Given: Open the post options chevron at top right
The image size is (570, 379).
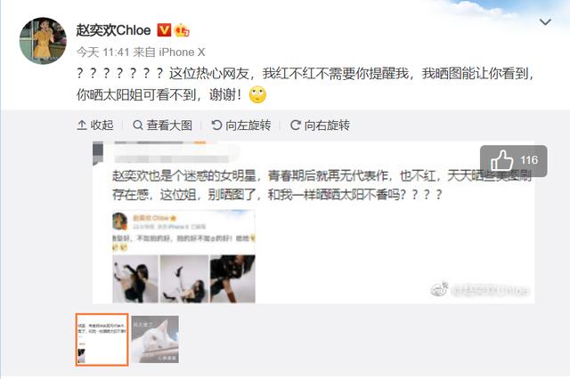Looking at the screenshot, I should coord(545,22).
